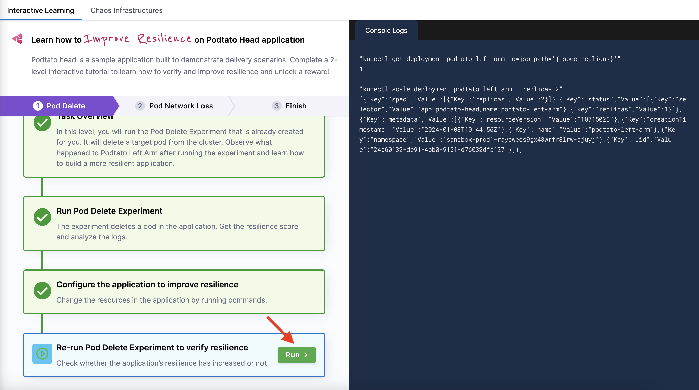The image size is (699, 390).
Task: Switch to the Chaos Infrastructures tab
Action: pos(126,10)
